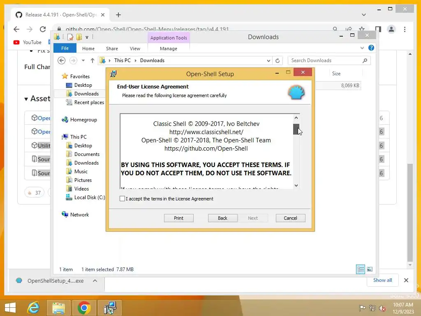Screen dimensions: 421x316
Task: Open File Explorer from the taskbar
Action: [58, 308]
